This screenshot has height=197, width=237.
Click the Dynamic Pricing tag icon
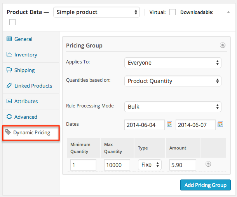[x=8, y=132]
